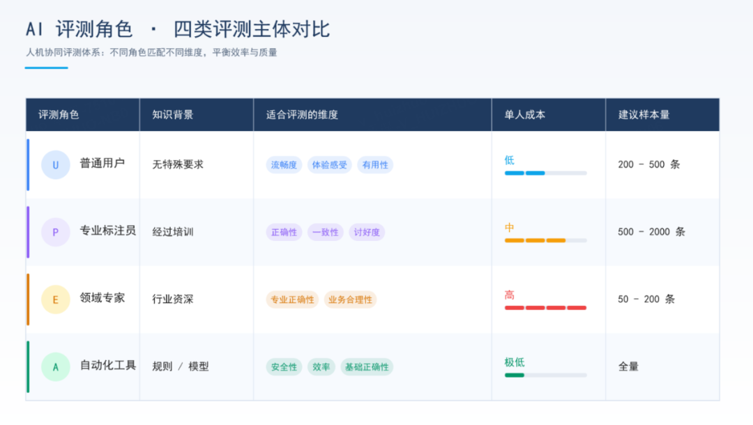Click the 有用性 tag
The width and height of the screenshot is (753, 425).
pyautogui.click(x=375, y=165)
